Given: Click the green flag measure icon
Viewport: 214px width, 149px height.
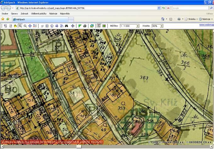Looking at the screenshot, I should pos(80,26).
